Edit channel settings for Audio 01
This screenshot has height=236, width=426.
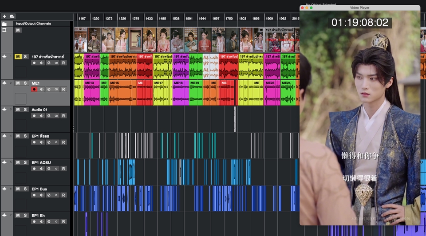pos(49,116)
